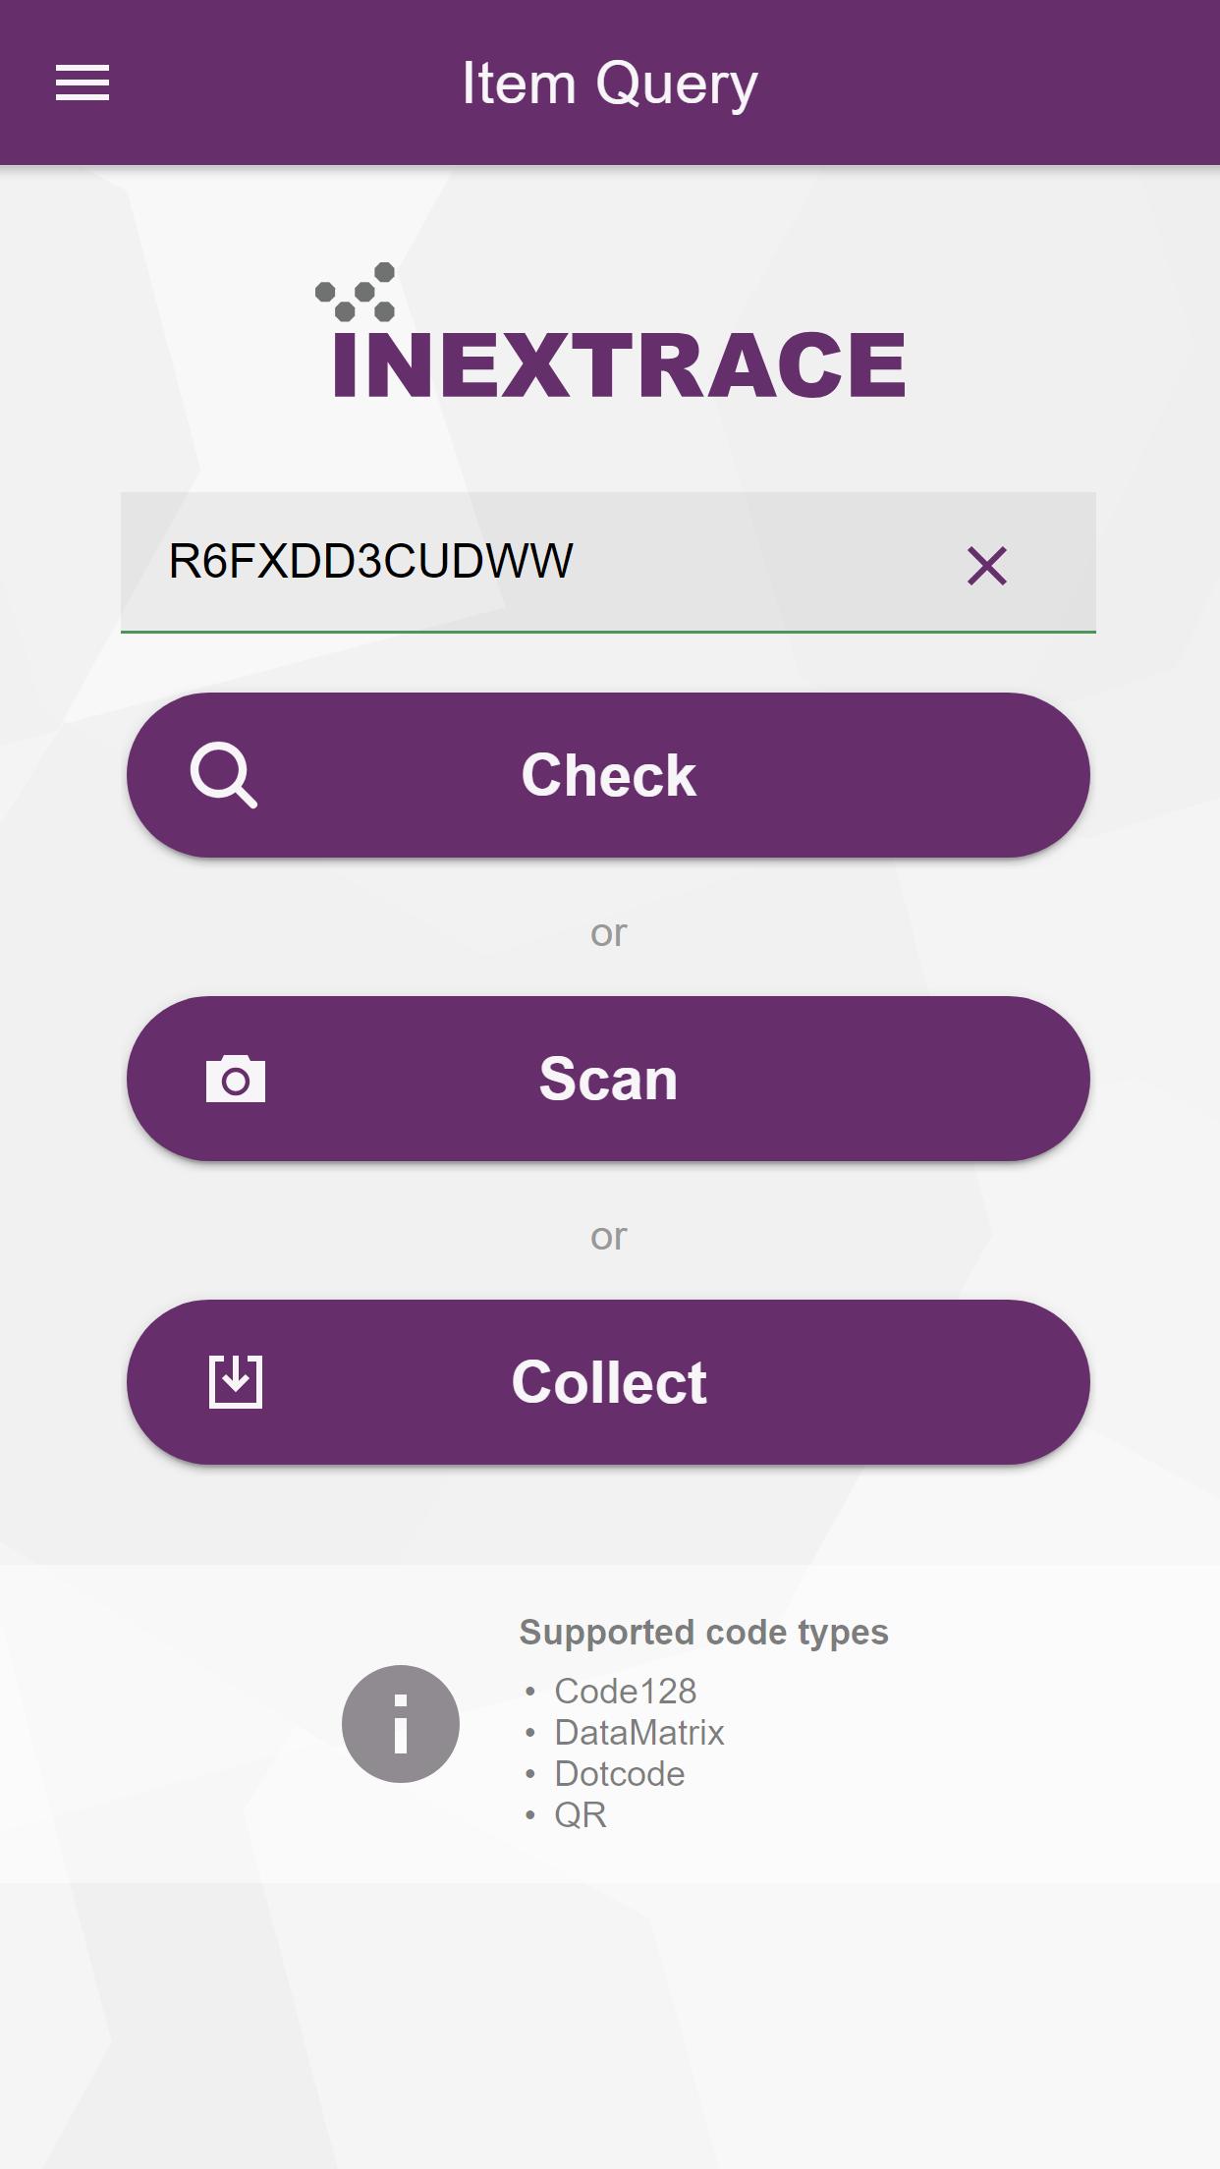1220x2169 pixels.
Task: Tap the round info icon
Action: (x=401, y=1724)
